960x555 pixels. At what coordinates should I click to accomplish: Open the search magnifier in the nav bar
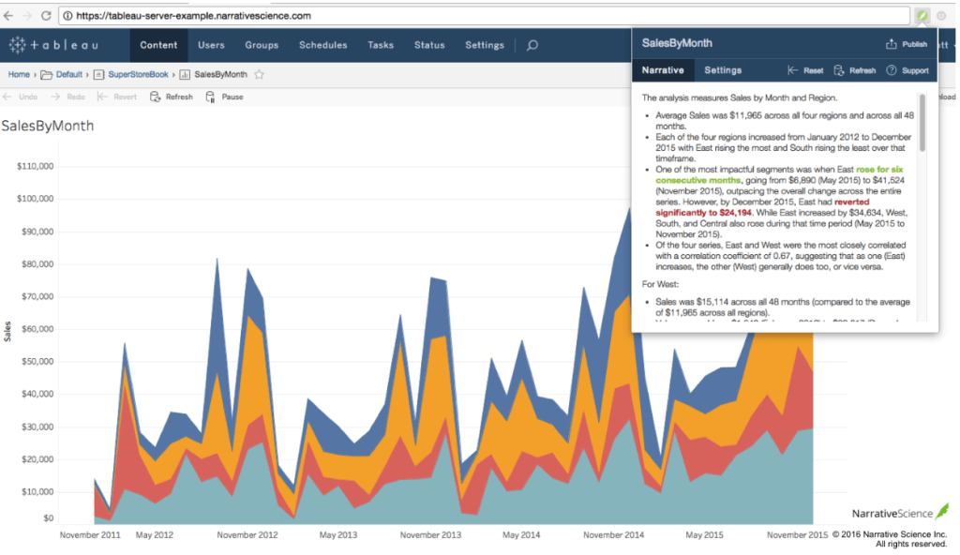pos(532,45)
